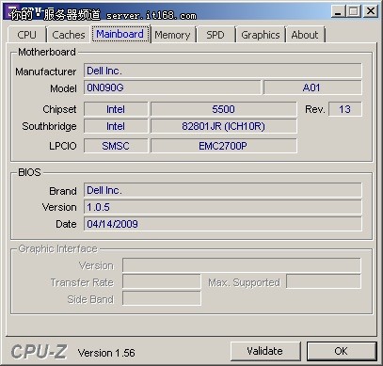Minimize the CPU-Z window
Viewport: 383px width, 366px height.
[338, 11]
